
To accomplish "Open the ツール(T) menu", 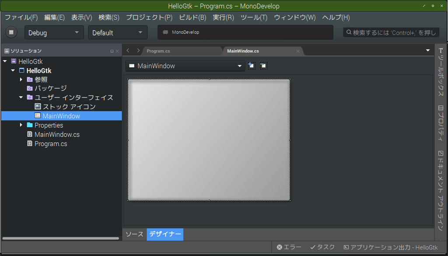I will (254, 17).
